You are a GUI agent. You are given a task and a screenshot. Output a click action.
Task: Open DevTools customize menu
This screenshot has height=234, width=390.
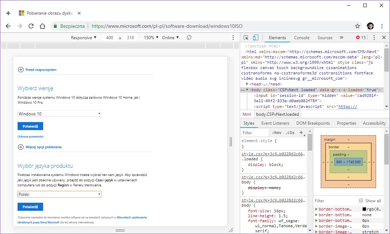coord(374,38)
